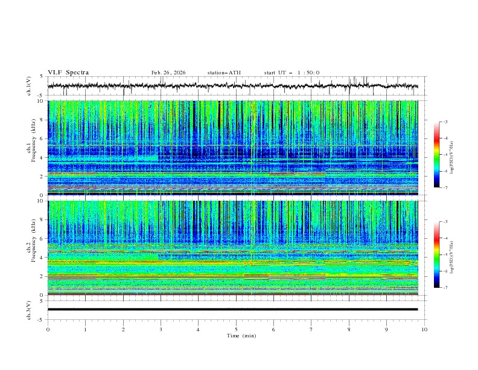Click time axis tick label "3"
Screen dimensions: 478x370
(x=161, y=329)
